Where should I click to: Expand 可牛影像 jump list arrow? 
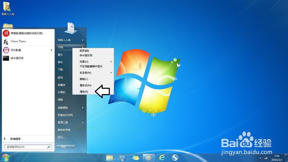pyautogui.click(x=51, y=50)
